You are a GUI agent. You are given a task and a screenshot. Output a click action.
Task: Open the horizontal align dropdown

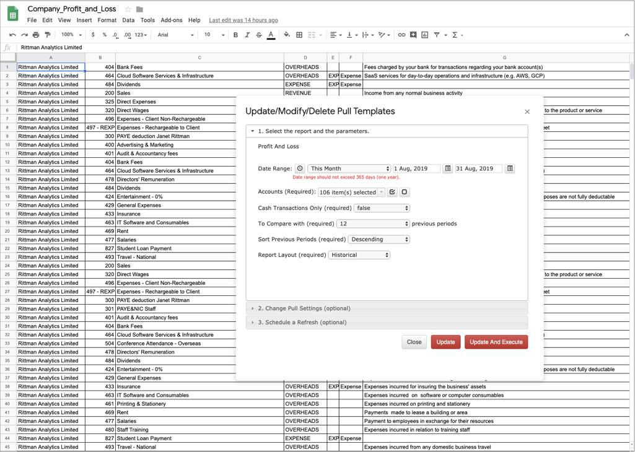(x=335, y=35)
